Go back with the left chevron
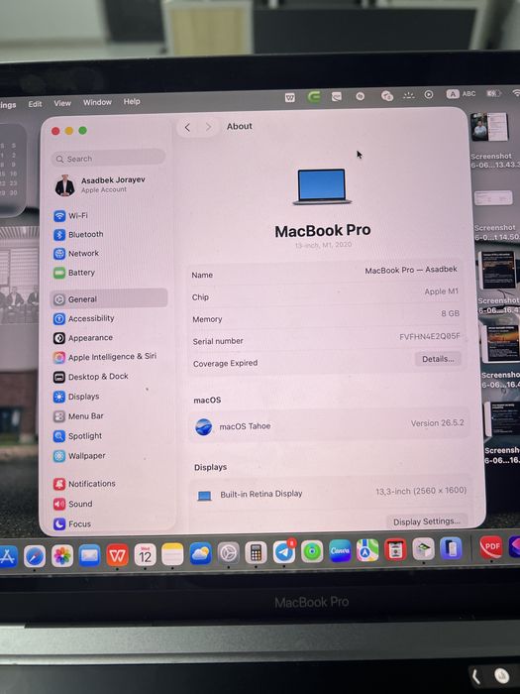The image size is (520, 694). [187, 128]
